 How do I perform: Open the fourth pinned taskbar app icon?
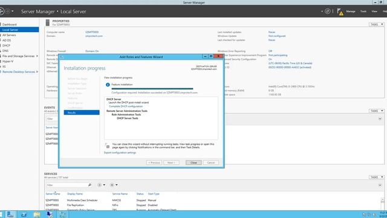(50, 214)
